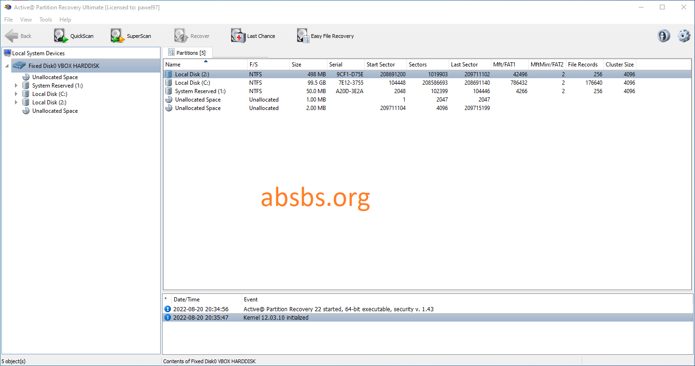695x366 pixels.
Task: Open settings via the gear icon
Action: click(684, 36)
